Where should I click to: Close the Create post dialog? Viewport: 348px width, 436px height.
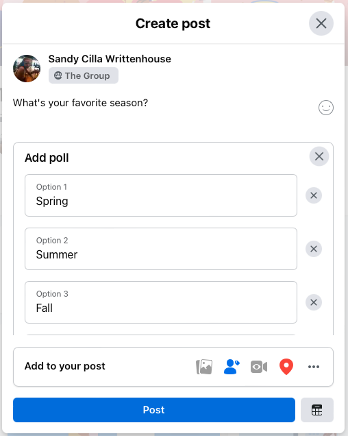click(321, 23)
